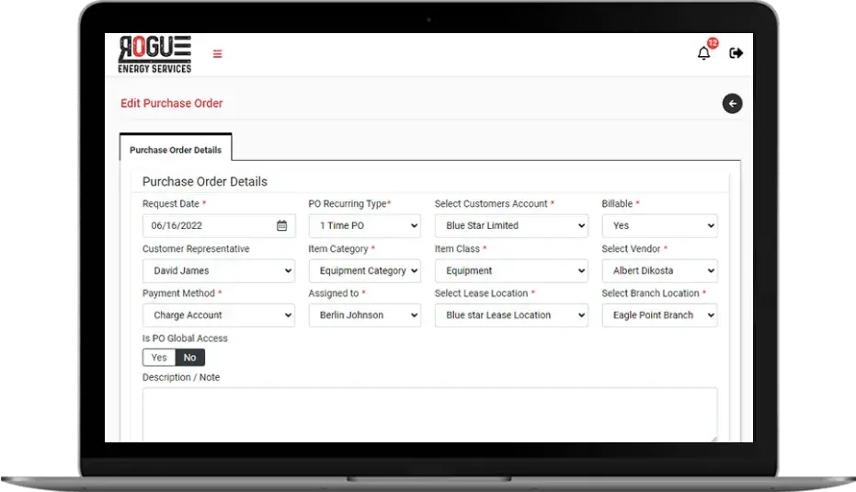
Task: Expand the Select Branch Location dropdown
Action: [x=659, y=315]
